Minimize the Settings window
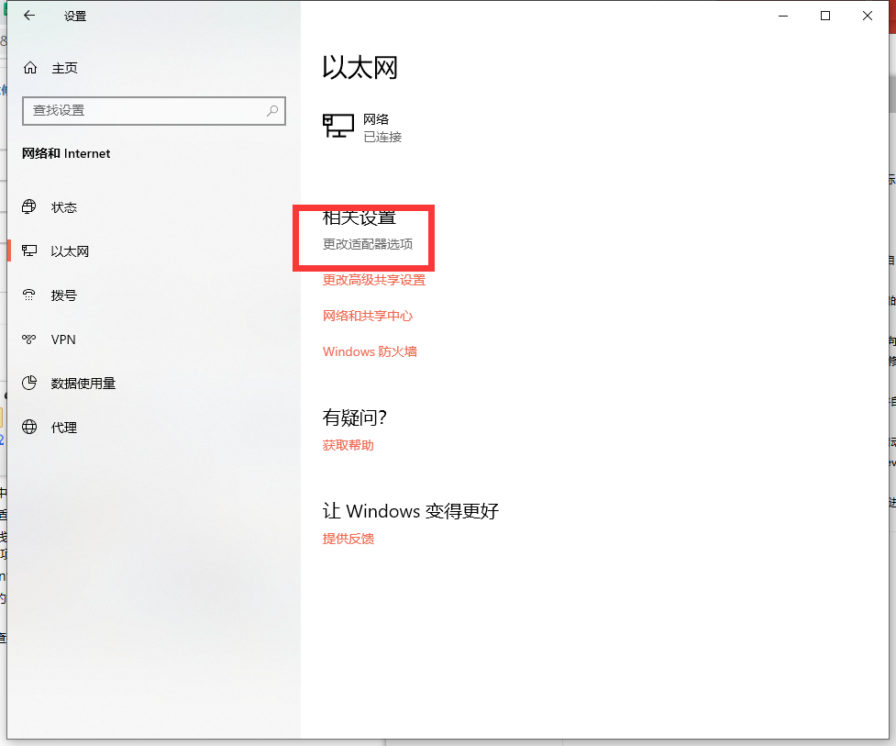The image size is (896, 746). [783, 16]
